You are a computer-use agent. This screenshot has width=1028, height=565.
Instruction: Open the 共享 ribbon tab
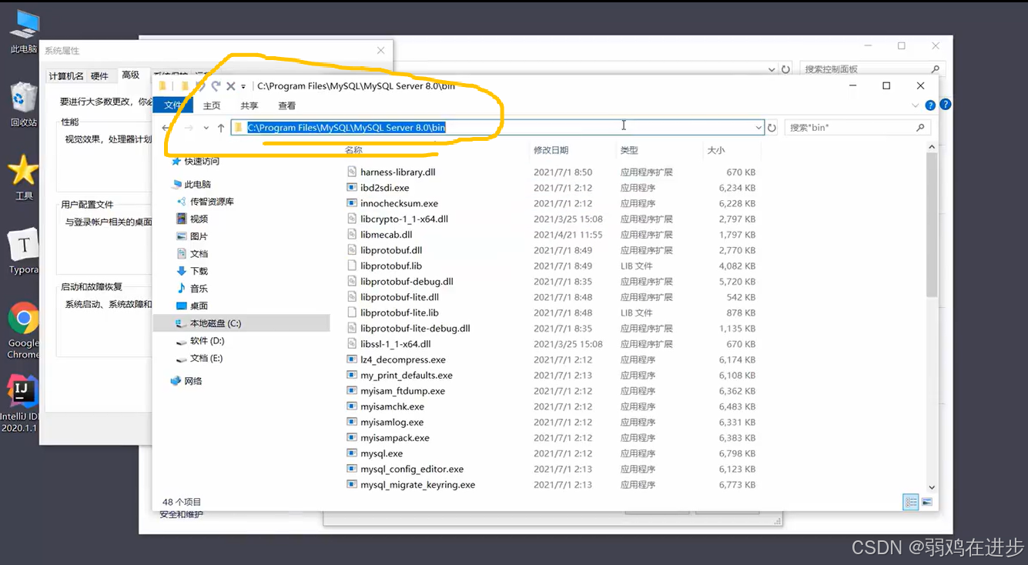pos(249,105)
